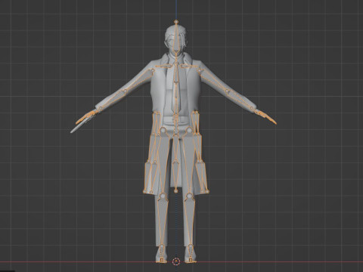Image resolution: width=363 pixels, height=272 pixels.
Task: Select the shin bone of the screen-right leg
Action: [190, 221]
